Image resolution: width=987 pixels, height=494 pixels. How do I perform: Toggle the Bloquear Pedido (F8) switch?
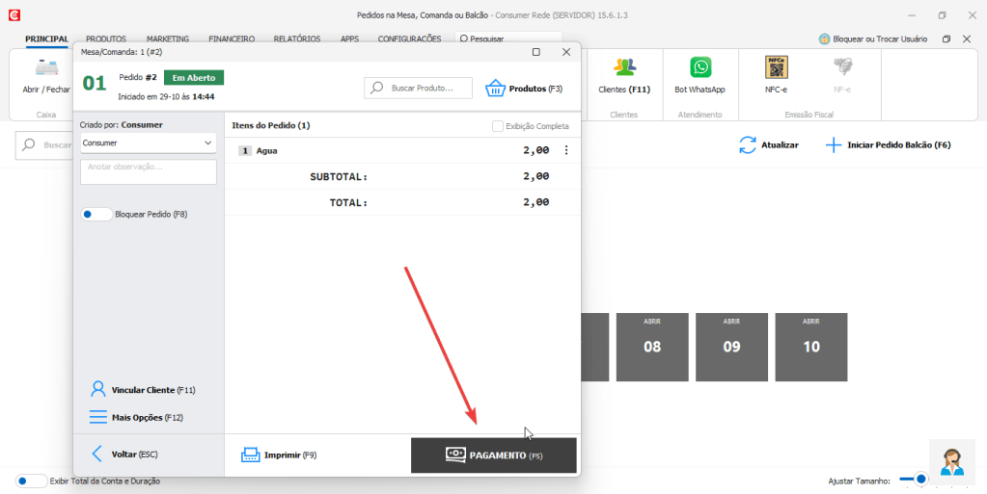(x=96, y=215)
